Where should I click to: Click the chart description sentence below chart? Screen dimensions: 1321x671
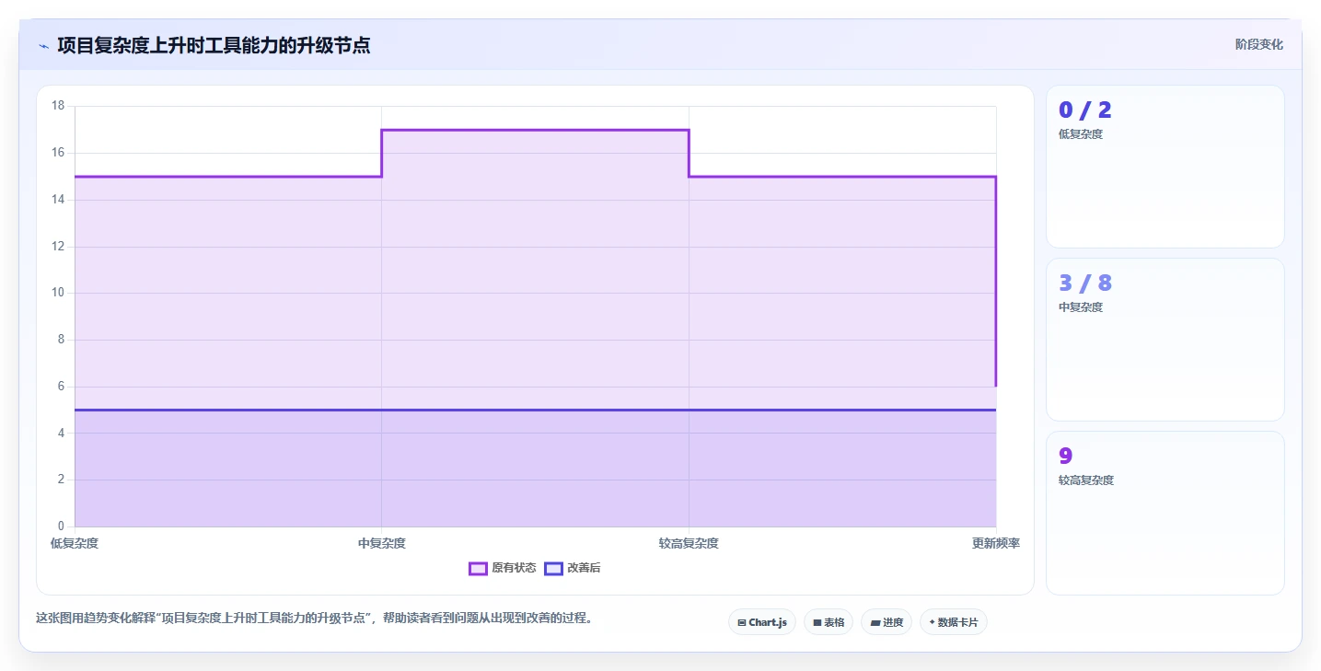coord(314,618)
